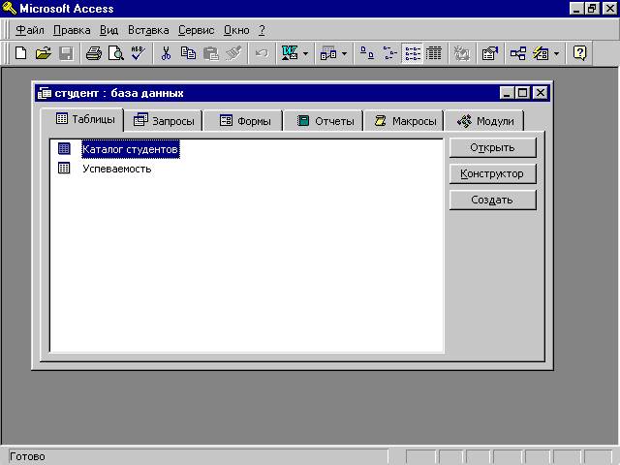Open Print Preview from the toolbar
Screen dimensions: 620x465
115,53
